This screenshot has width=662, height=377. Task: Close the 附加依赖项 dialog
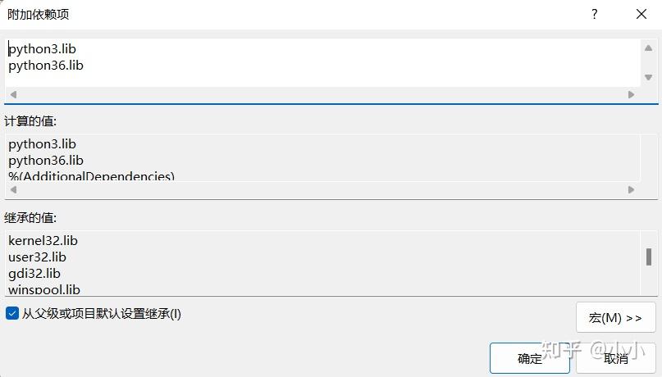coord(641,14)
